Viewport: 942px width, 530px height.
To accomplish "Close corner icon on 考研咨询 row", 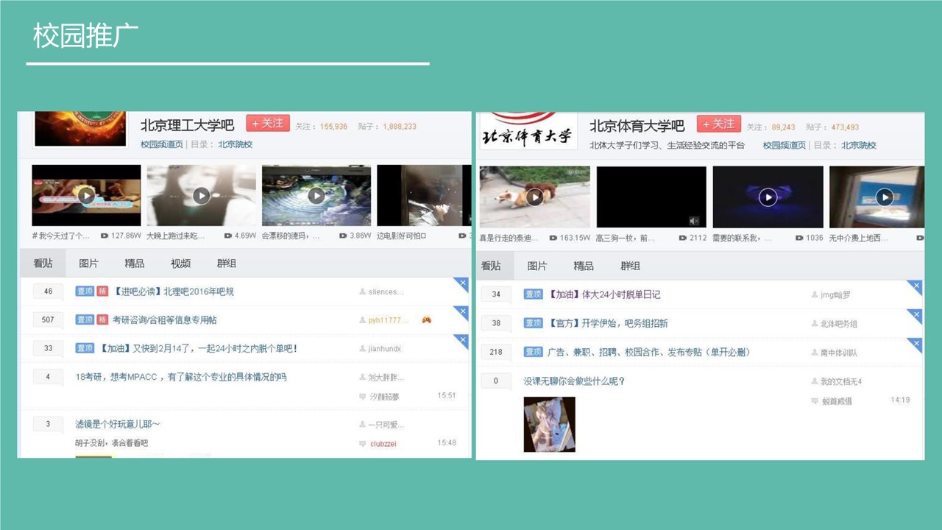I will click(x=463, y=311).
